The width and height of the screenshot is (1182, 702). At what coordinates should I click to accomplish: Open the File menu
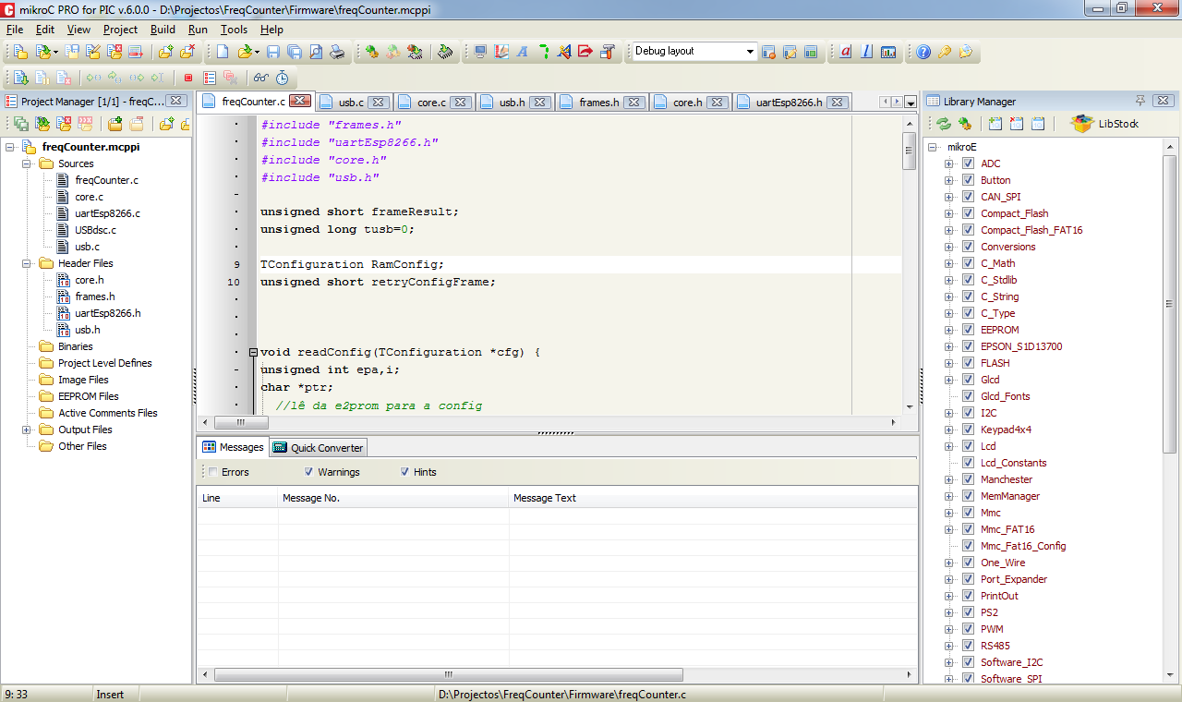click(15, 30)
